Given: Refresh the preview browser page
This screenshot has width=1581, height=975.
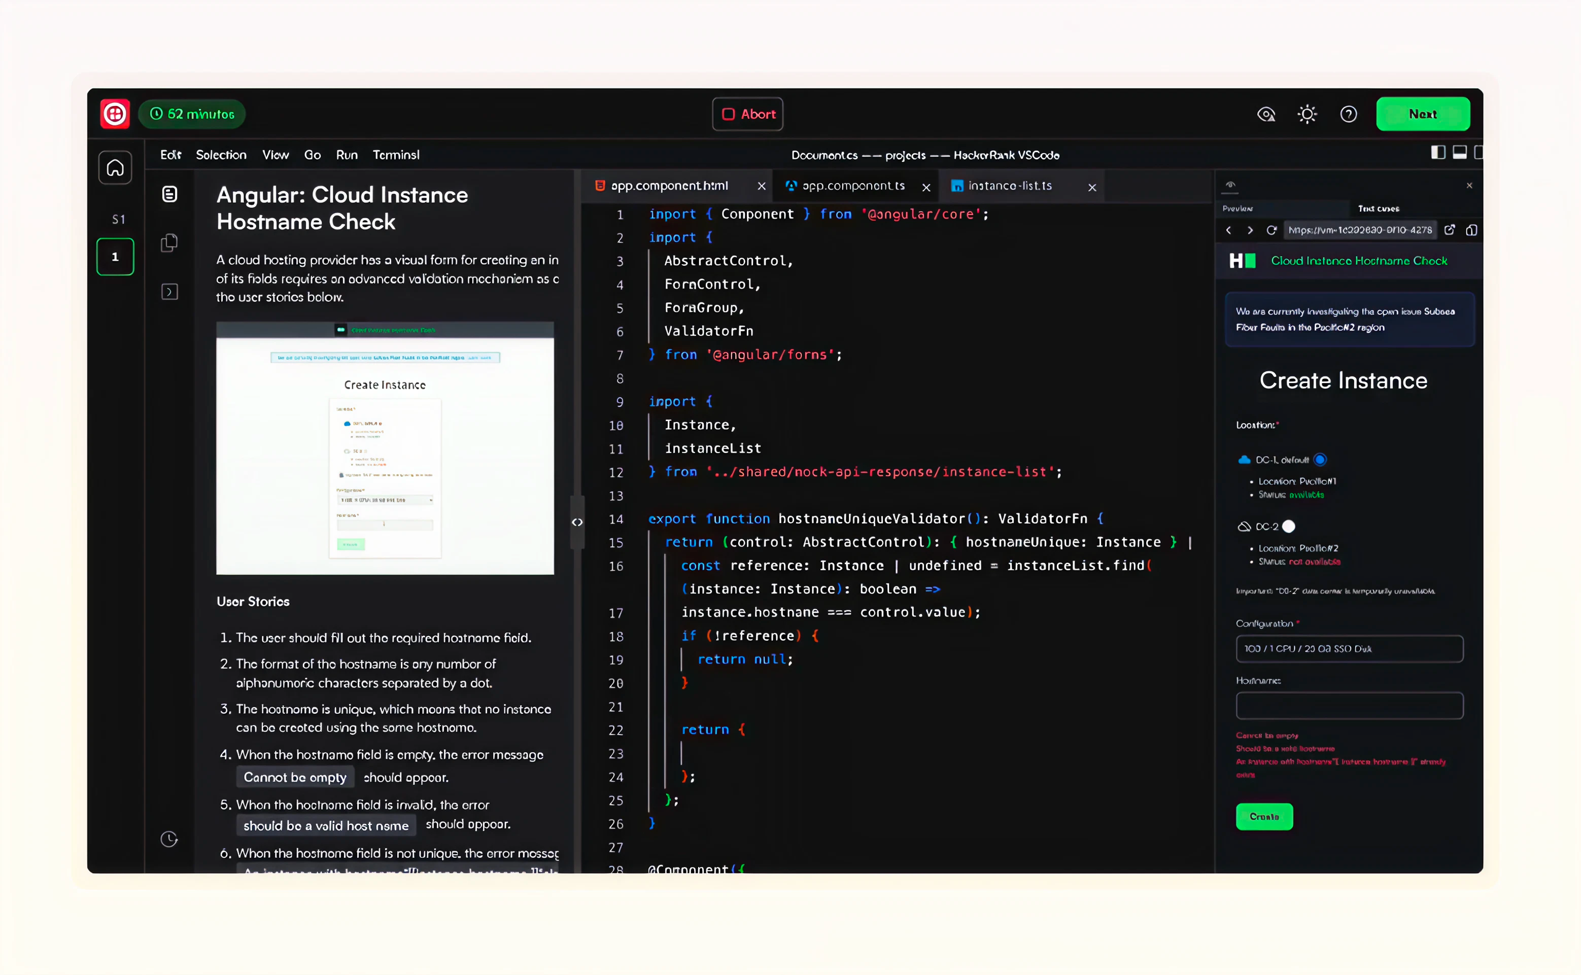Looking at the screenshot, I should click(x=1271, y=230).
